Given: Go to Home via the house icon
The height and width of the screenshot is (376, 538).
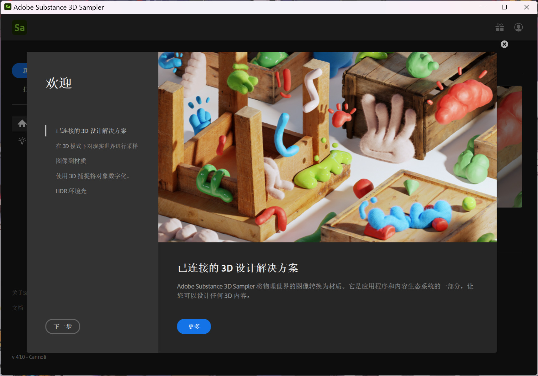Looking at the screenshot, I should point(22,124).
